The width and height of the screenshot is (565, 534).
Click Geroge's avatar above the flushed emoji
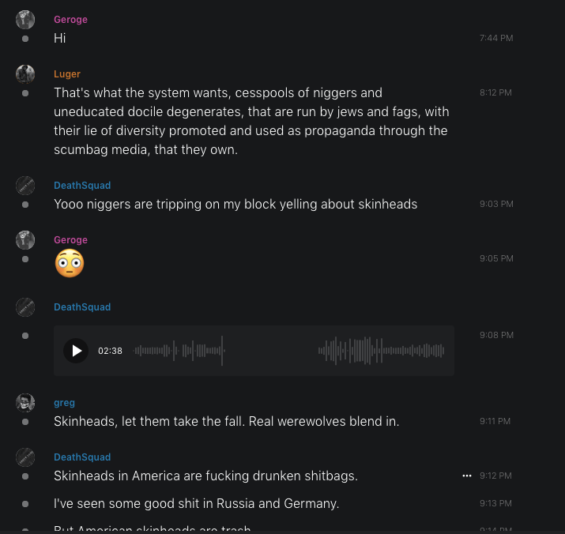click(25, 240)
